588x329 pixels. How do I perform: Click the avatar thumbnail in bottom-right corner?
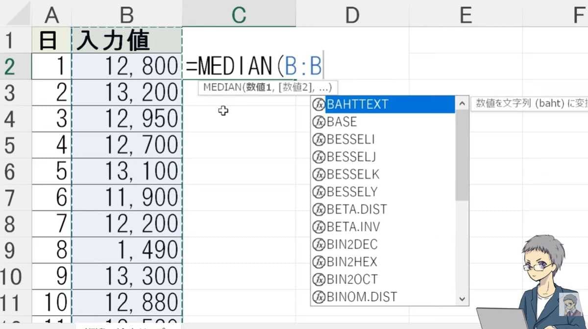tap(570, 304)
